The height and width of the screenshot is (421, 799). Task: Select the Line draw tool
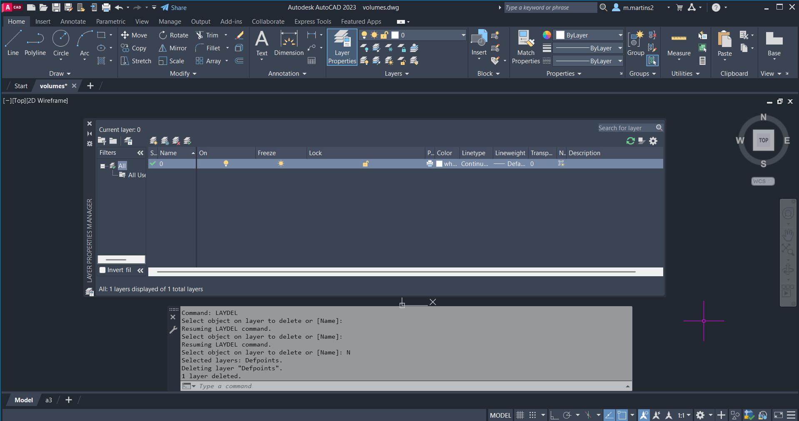coord(13,40)
